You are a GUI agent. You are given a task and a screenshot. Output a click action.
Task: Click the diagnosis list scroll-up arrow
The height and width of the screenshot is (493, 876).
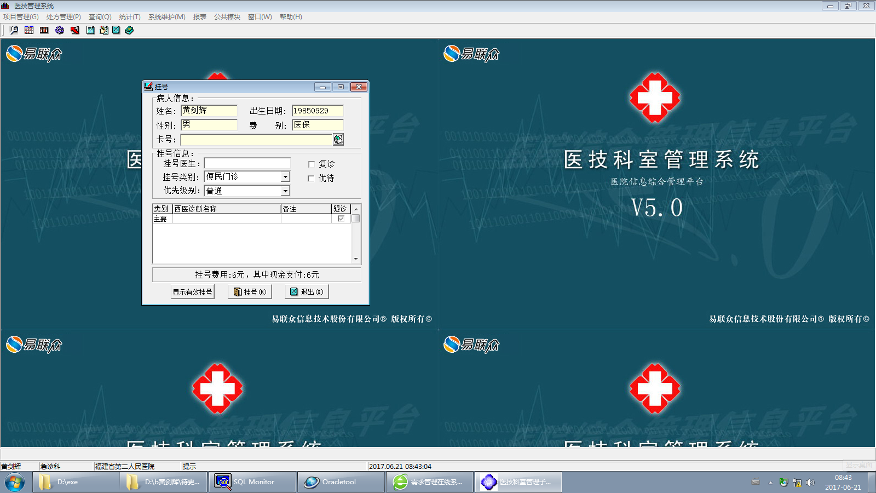[356, 209]
